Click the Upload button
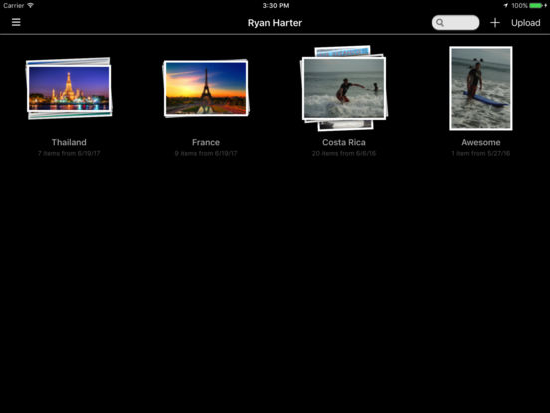Image resolution: width=550 pixels, height=413 pixels. [525, 23]
